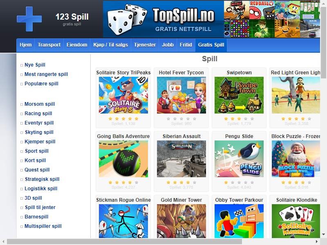The height and width of the screenshot is (245, 327).
Task: Click the Stickman Rogue Online thumbnail
Action: coord(123,221)
